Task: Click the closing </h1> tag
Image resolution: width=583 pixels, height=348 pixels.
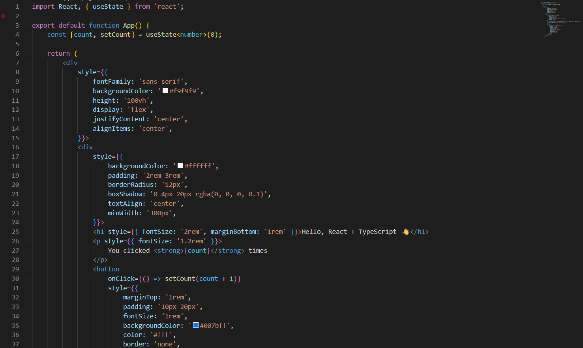Action: [x=419, y=232]
